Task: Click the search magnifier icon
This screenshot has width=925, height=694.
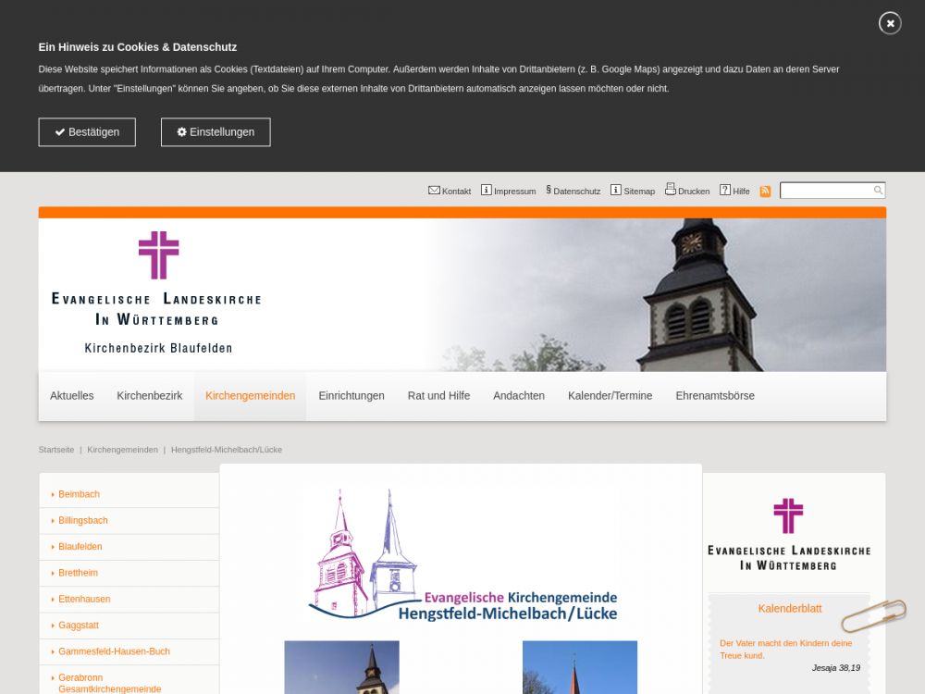Action: point(878,191)
